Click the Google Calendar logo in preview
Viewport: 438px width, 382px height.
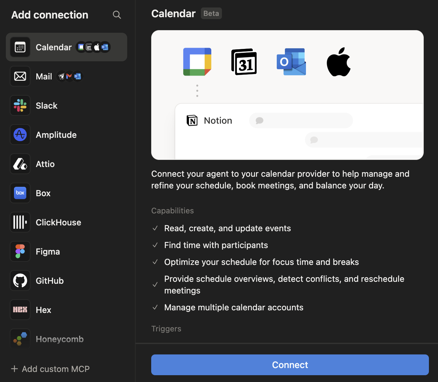[x=197, y=62]
